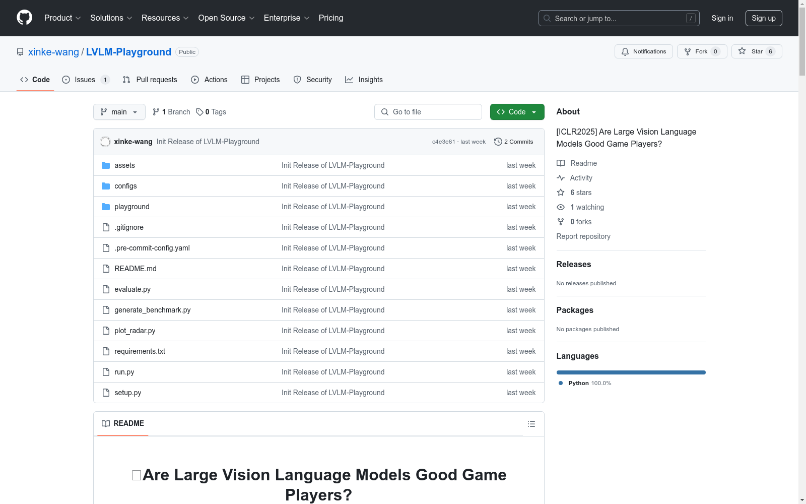806x504 pixels.
Task: Switch to the Security tab
Action: 312,80
